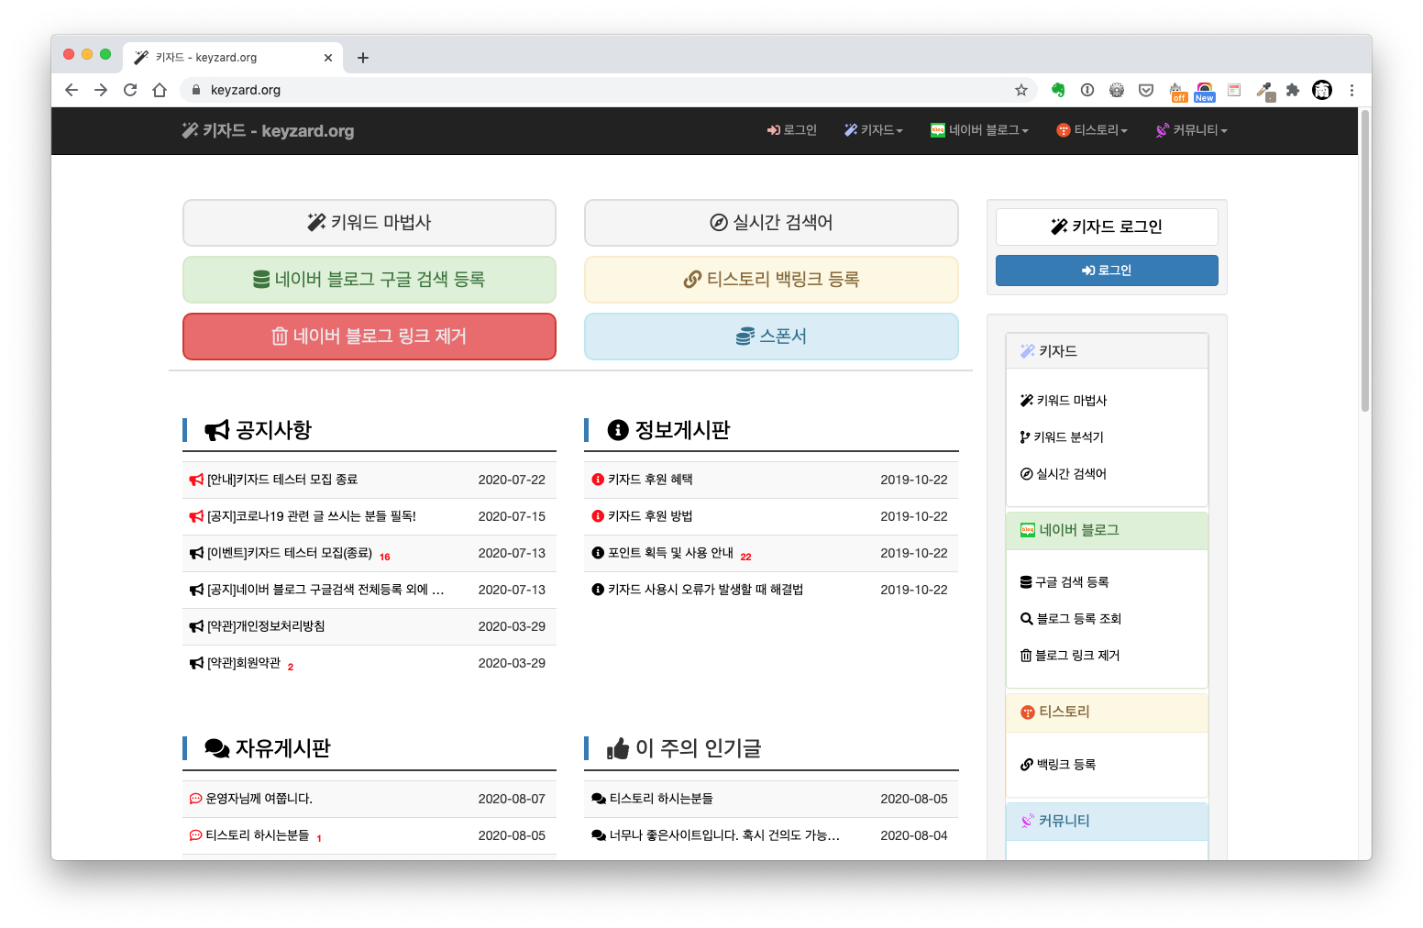Reload the page with refresh icon
This screenshot has width=1423, height=928.
[x=130, y=90]
